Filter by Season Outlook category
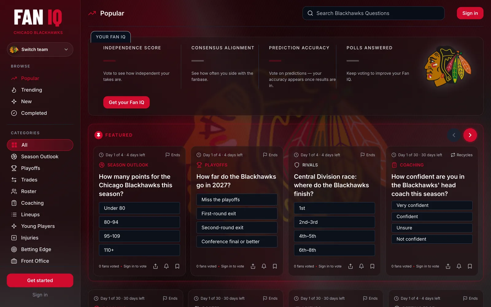 (x=40, y=157)
